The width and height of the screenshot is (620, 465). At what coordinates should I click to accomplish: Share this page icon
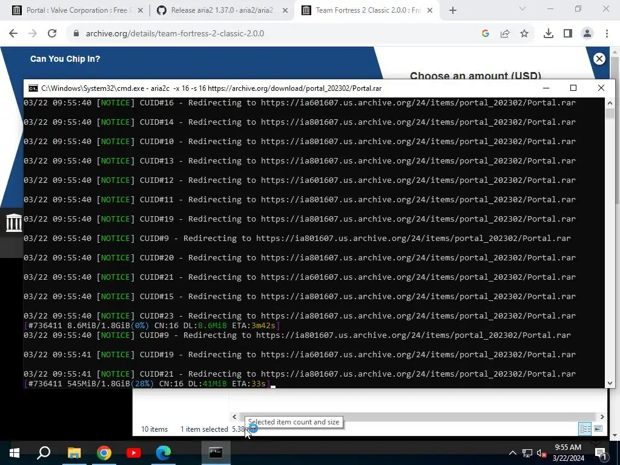[x=505, y=34]
